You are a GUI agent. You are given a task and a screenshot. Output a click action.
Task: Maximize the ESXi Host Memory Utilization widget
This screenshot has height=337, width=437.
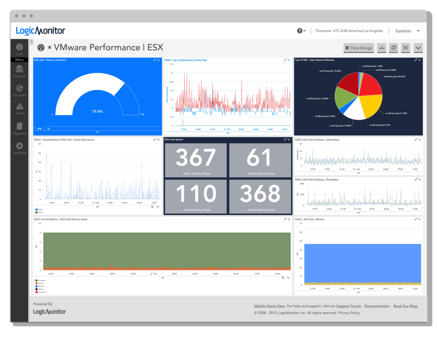pos(154,60)
